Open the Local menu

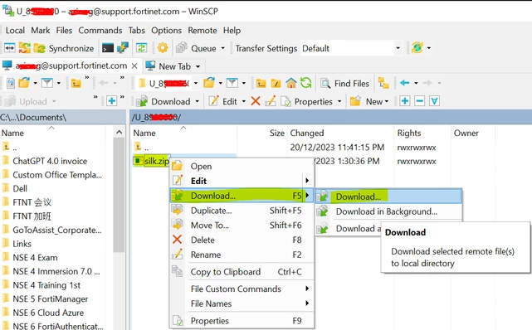coord(15,31)
